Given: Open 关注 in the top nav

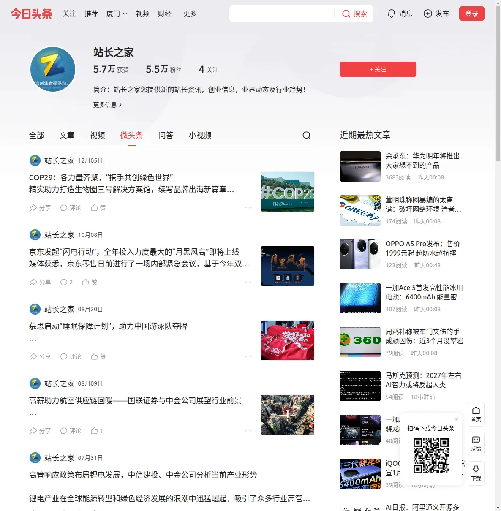Looking at the screenshot, I should tap(69, 14).
